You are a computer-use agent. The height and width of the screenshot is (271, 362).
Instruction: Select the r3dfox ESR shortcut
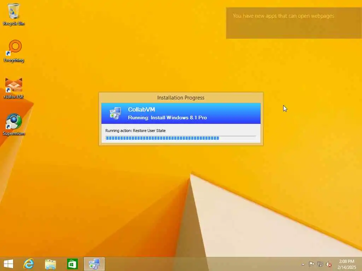click(14, 88)
